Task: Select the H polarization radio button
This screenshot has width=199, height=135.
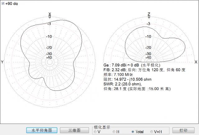Action: click(114, 132)
